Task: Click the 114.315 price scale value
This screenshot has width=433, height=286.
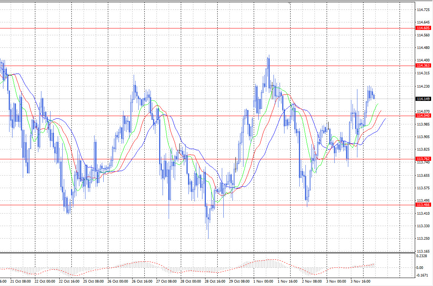Action: coord(423,73)
